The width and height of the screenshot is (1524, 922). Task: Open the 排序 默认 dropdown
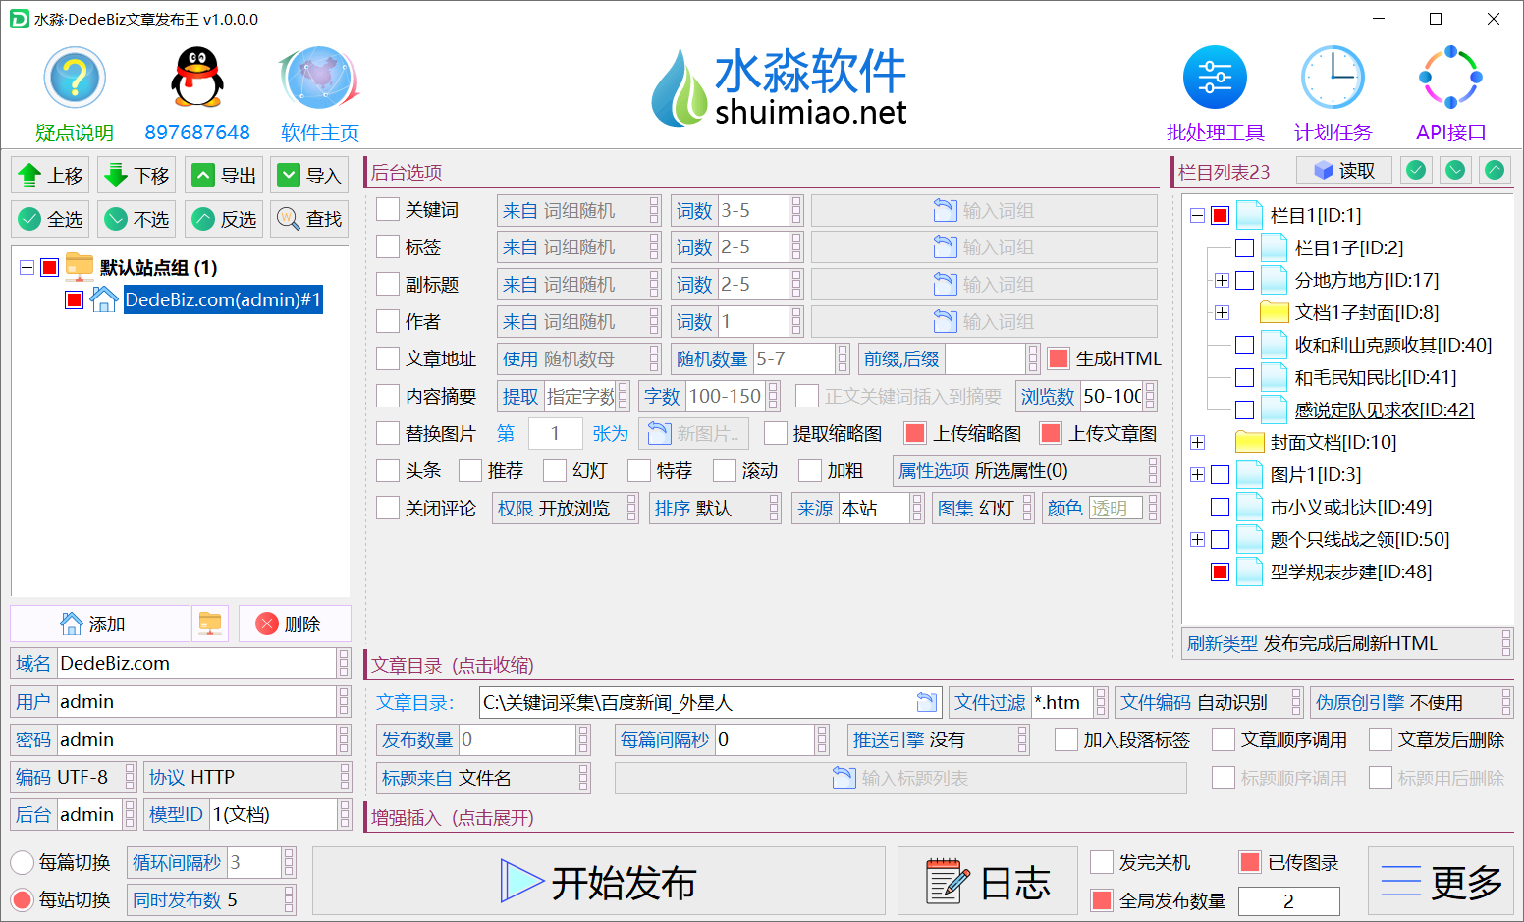coord(716,509)
